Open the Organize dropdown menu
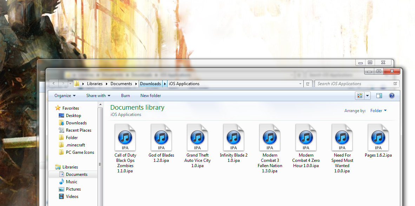The height and width of the screenshot is (206, 415). [x=65, y=96]
